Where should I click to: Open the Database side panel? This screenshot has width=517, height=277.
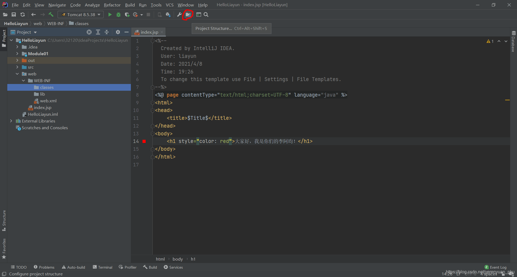pos(513,41)
